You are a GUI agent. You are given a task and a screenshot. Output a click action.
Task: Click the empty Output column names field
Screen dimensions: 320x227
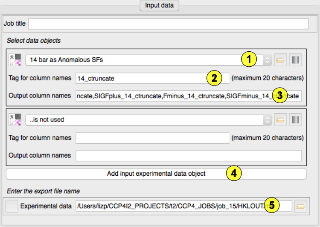click(x=188, y=156)
